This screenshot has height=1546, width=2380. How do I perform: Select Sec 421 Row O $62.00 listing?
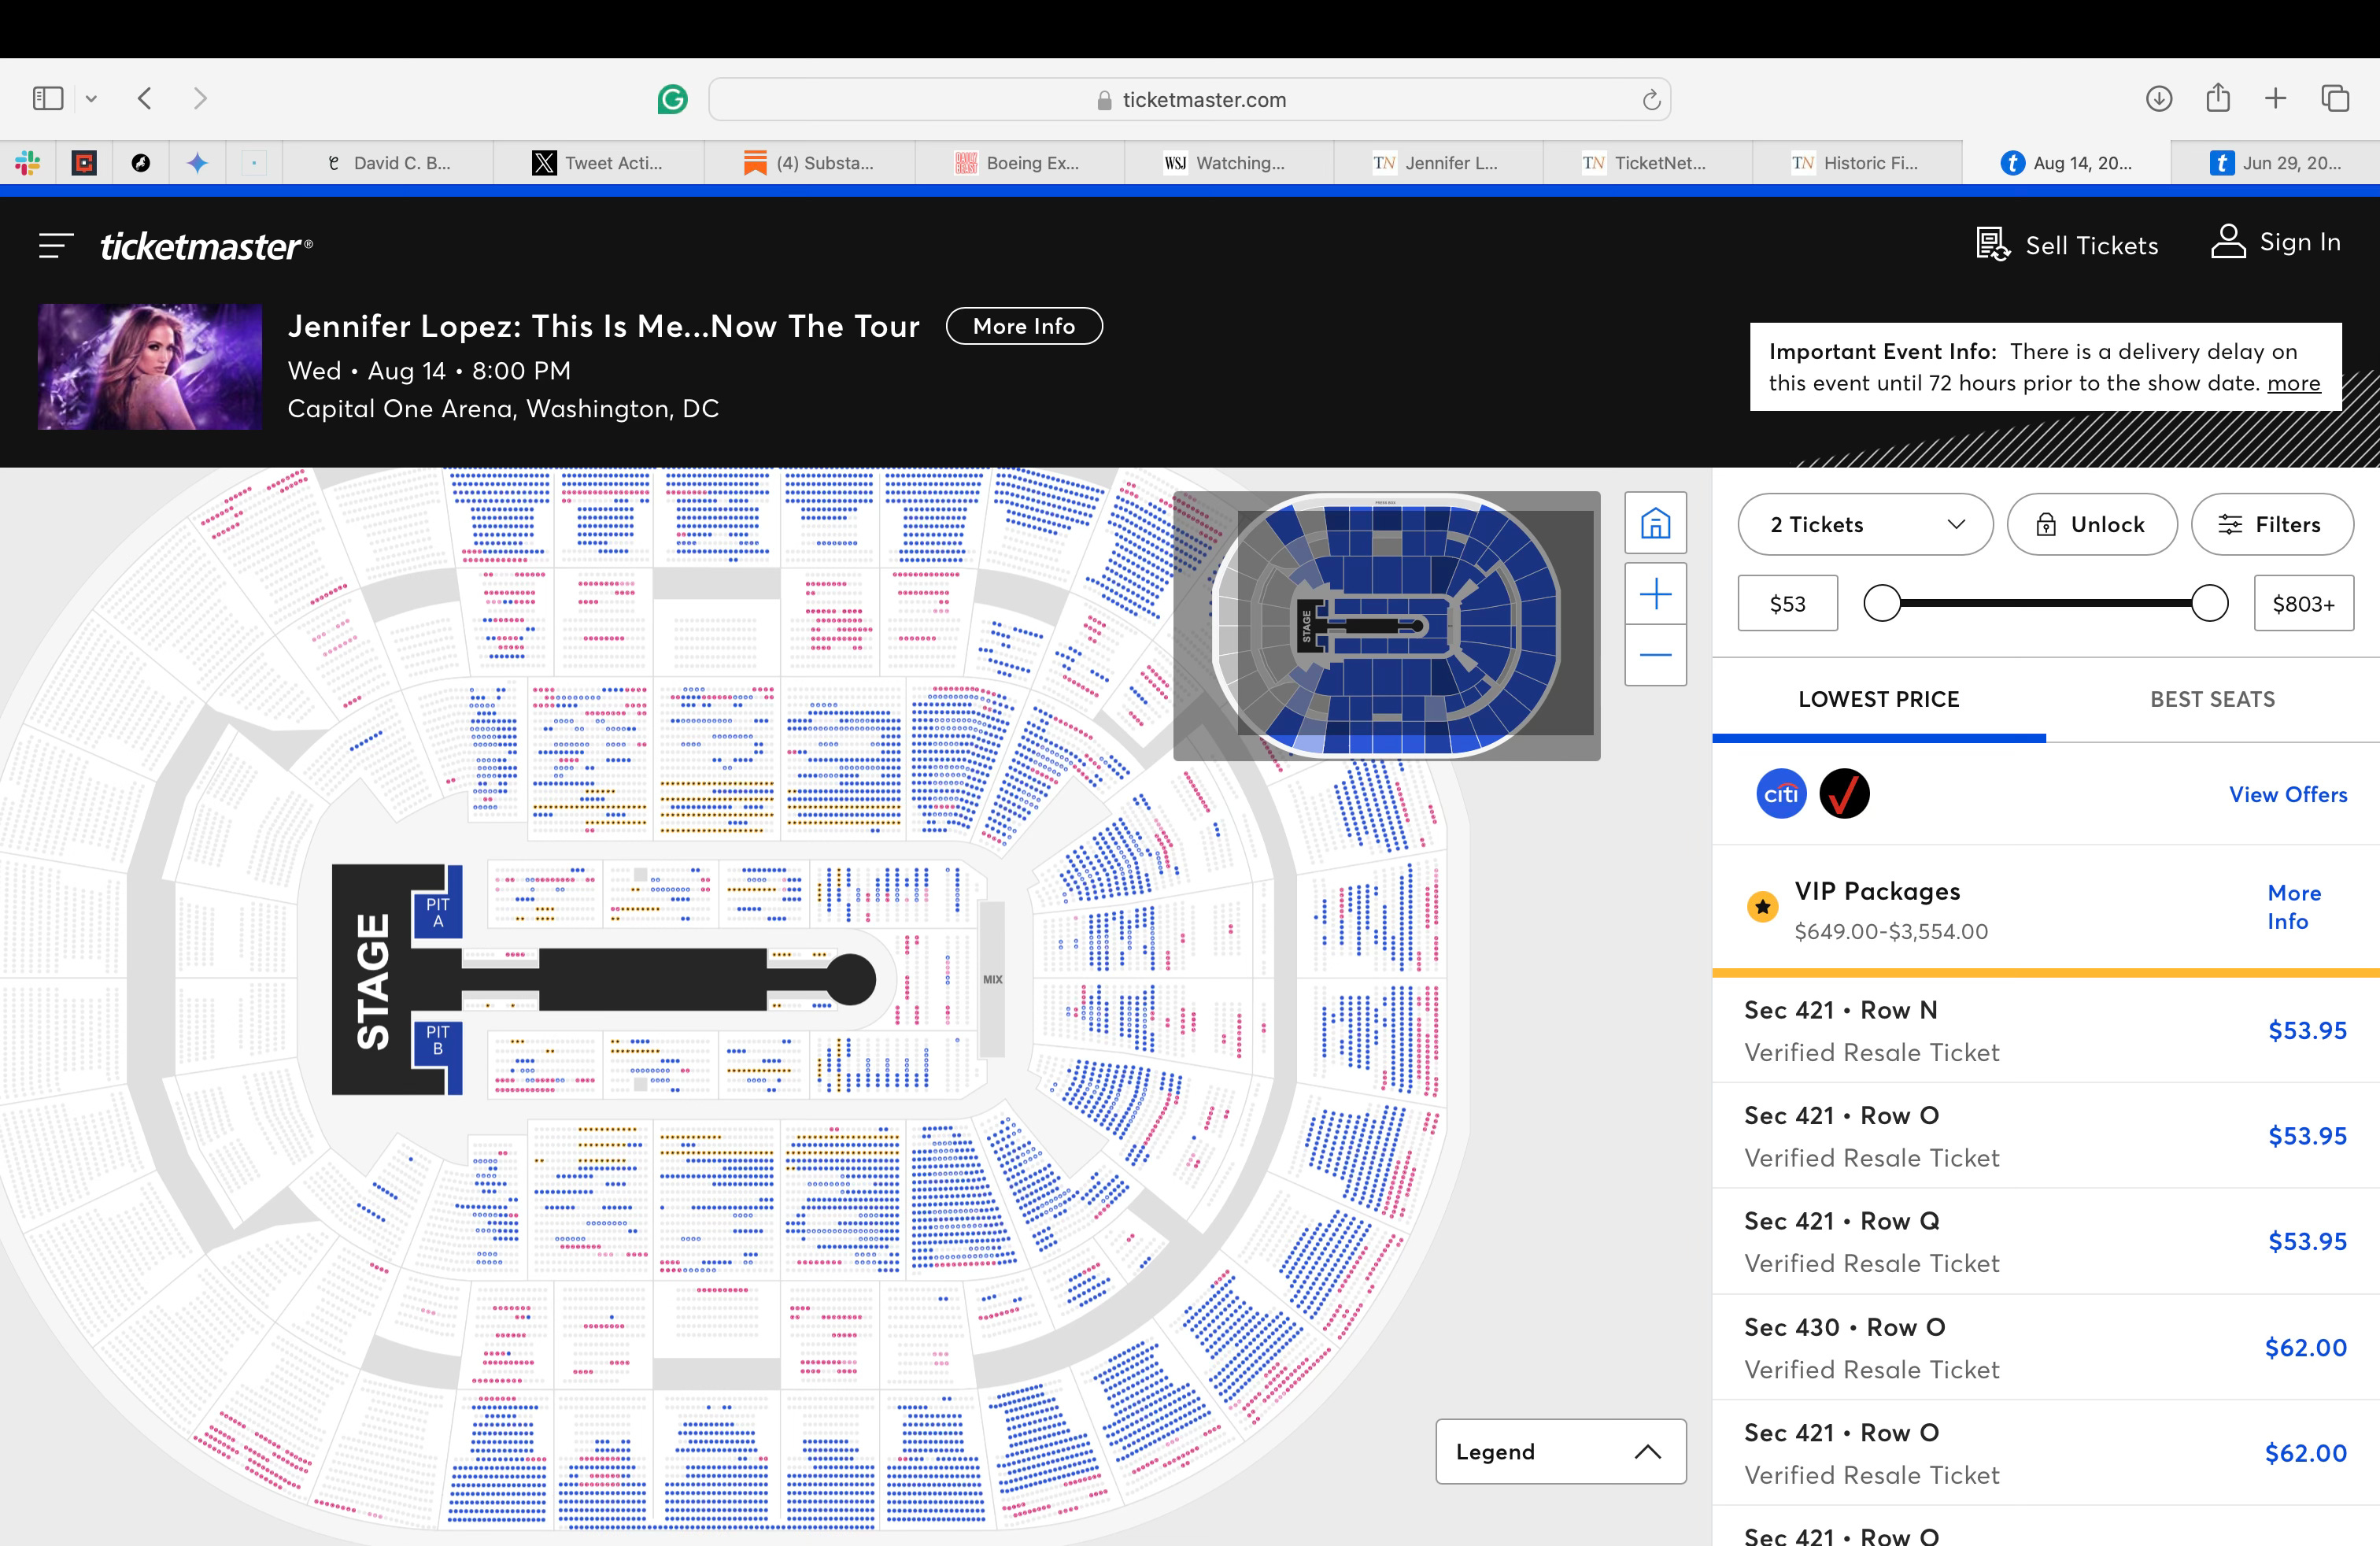point(2046,1453)
